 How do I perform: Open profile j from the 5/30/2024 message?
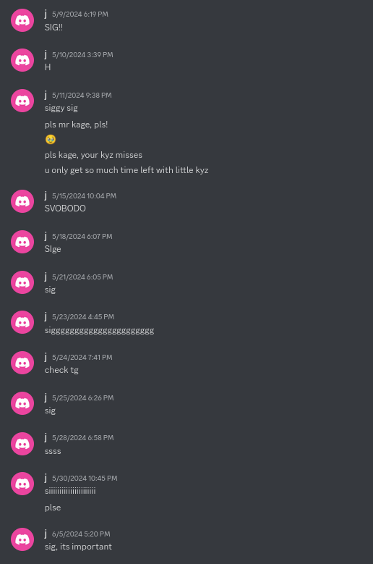pyautogui.click(x=46, y=478)
